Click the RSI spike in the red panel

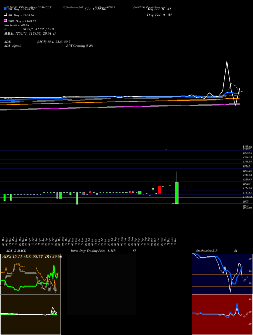click(x=237, y=305)
